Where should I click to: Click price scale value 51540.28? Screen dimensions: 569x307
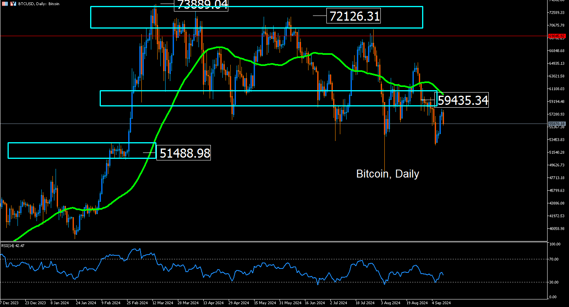(x=557, y=153)
